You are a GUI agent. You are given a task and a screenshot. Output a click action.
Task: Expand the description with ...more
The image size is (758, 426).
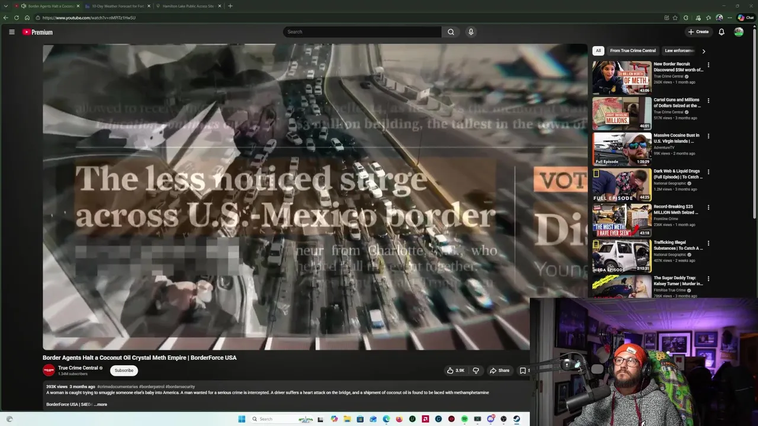[x=101, y=405]
